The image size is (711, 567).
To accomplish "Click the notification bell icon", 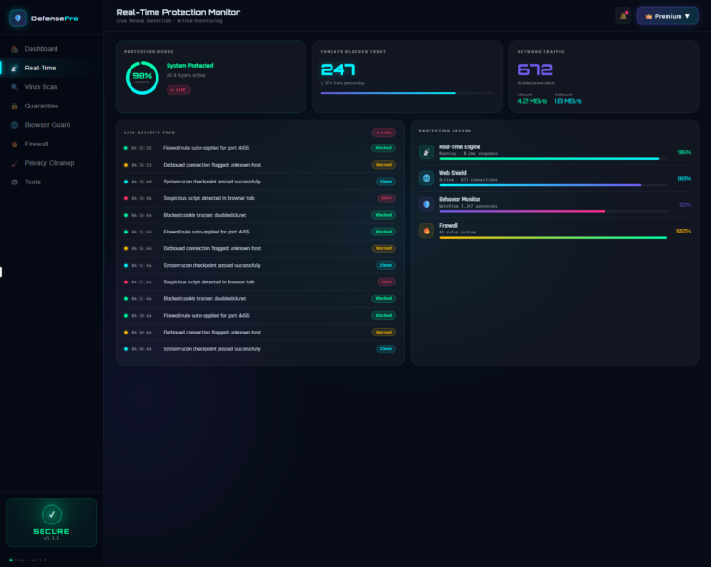I will point(623,17).
